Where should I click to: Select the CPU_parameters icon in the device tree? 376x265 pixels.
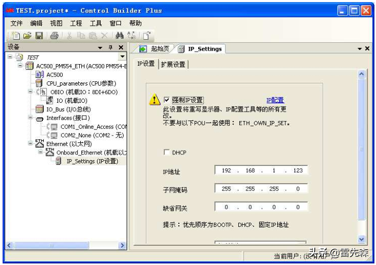tap(39, 83)
